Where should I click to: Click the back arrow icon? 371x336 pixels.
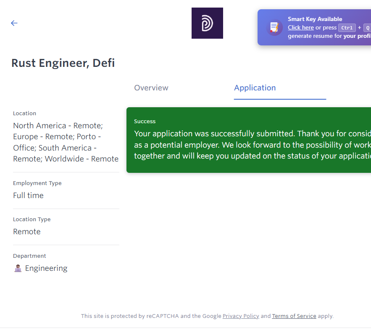14,23
